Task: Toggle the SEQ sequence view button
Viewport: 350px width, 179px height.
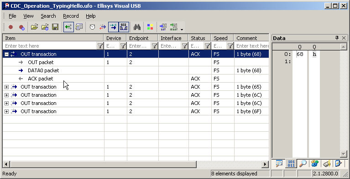Action: coord(124,27)
